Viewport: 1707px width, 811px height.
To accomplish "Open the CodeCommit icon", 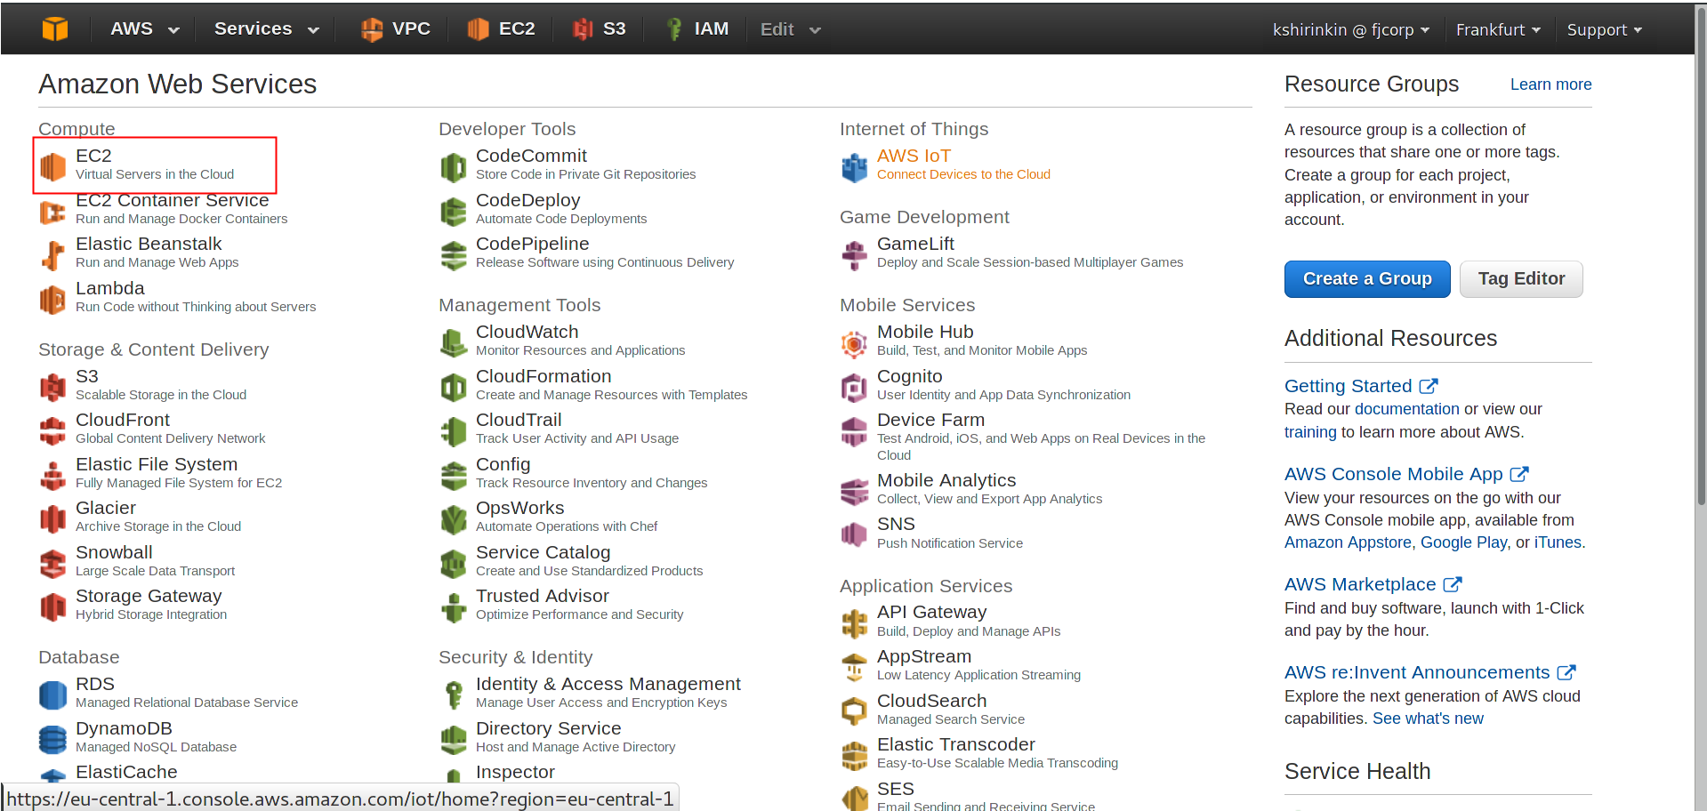I will coord(454,166).
